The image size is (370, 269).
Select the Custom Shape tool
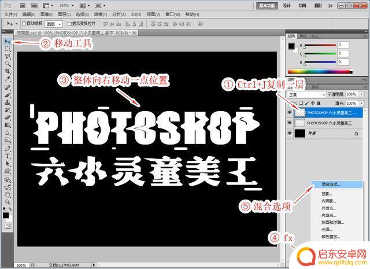coord(8,171)
